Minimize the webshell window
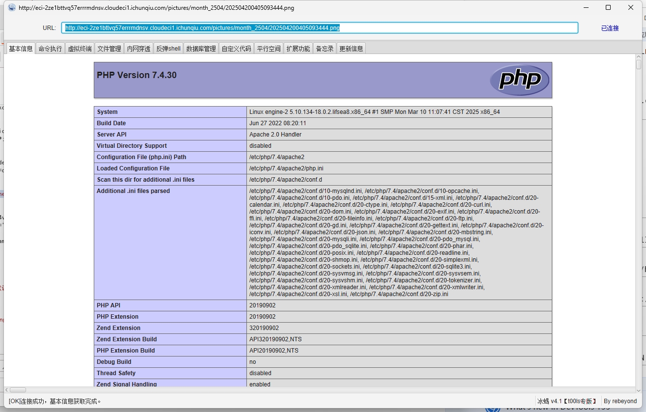This screenshot has height=412, width=646. click(x=586, y=8)
